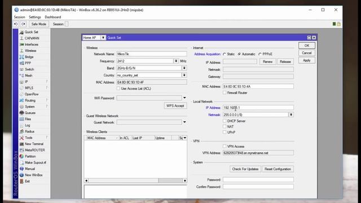Enable Use Access List (ACL) checkbox
361x203 pixels.
118,89
